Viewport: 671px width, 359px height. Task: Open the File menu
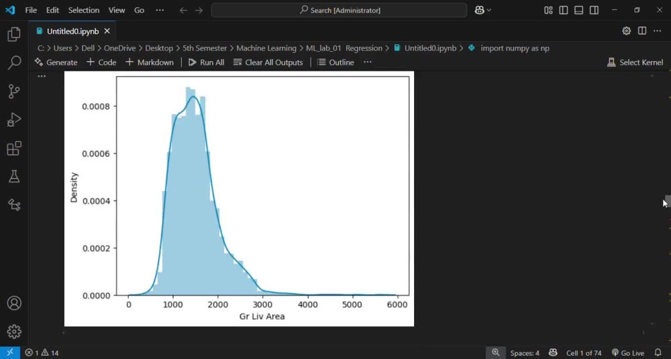pyautogui.click(x=31, y=10)
